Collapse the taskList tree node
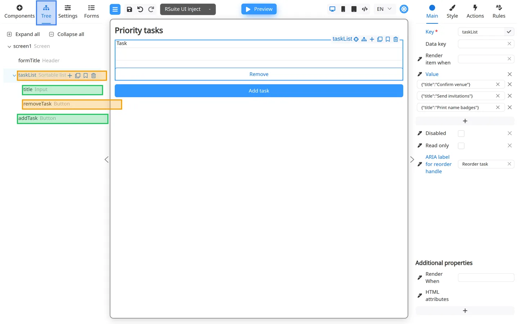518x324 pixels. [x=14, y=76]
